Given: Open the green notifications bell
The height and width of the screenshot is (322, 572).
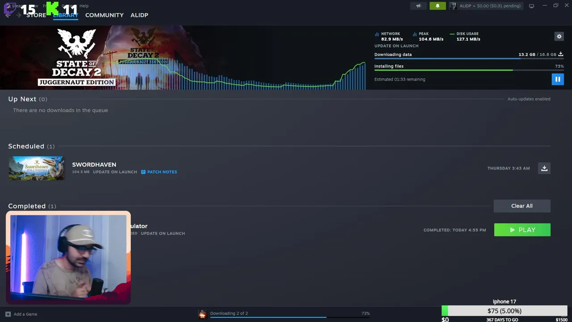Looking at the screenshot, I should click(x=437, y=6).
